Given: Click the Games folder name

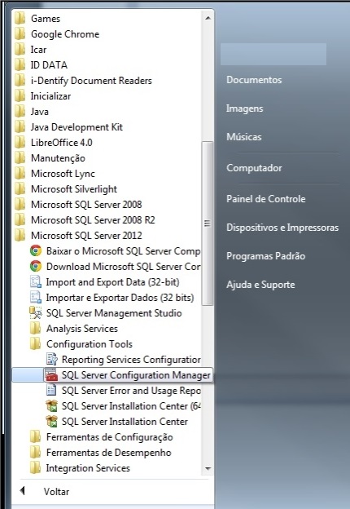Looking at the screenshot, I should [46, 19].
